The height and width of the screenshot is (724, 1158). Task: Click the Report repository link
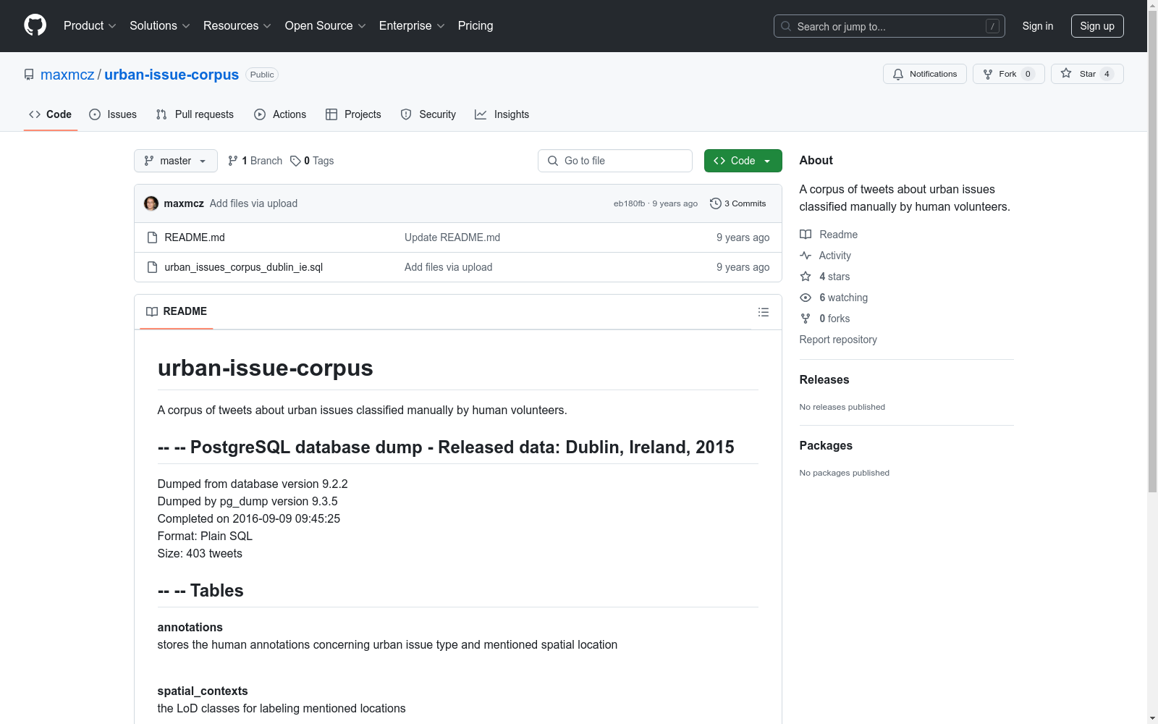838,340
